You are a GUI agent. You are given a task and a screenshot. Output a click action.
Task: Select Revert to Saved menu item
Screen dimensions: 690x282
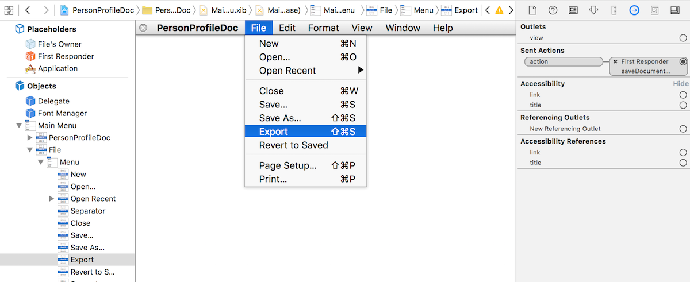pos(305,145)
